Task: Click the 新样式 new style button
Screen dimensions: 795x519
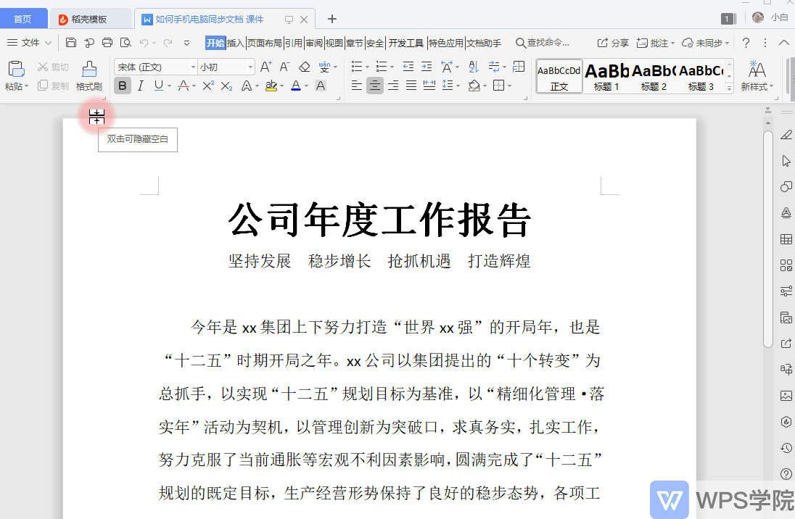Action: (x=757, y=76)
